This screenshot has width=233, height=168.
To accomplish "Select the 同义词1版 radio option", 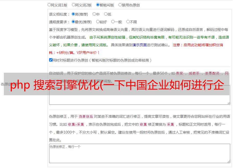I will pos(49,5).
